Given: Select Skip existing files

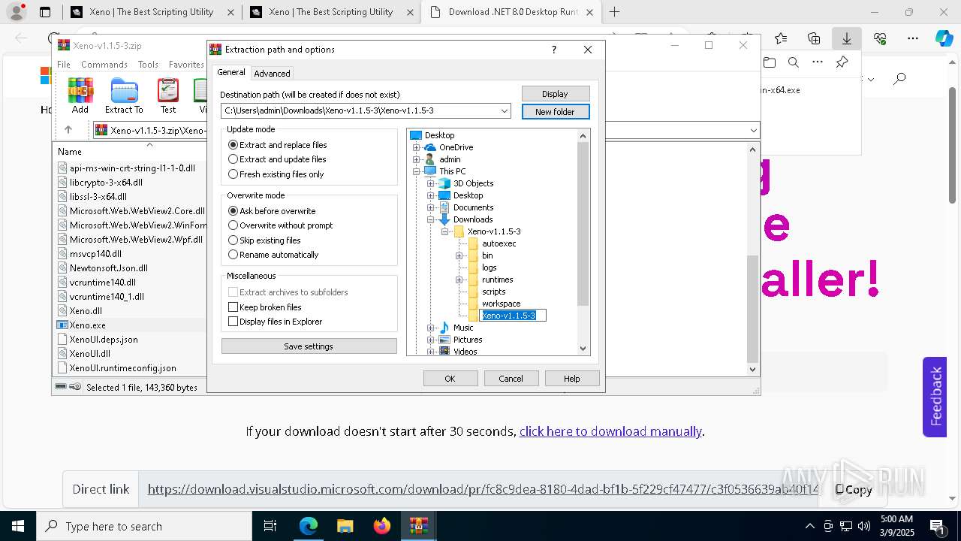Looking at the screenshot, I should (x=264, y=240).
